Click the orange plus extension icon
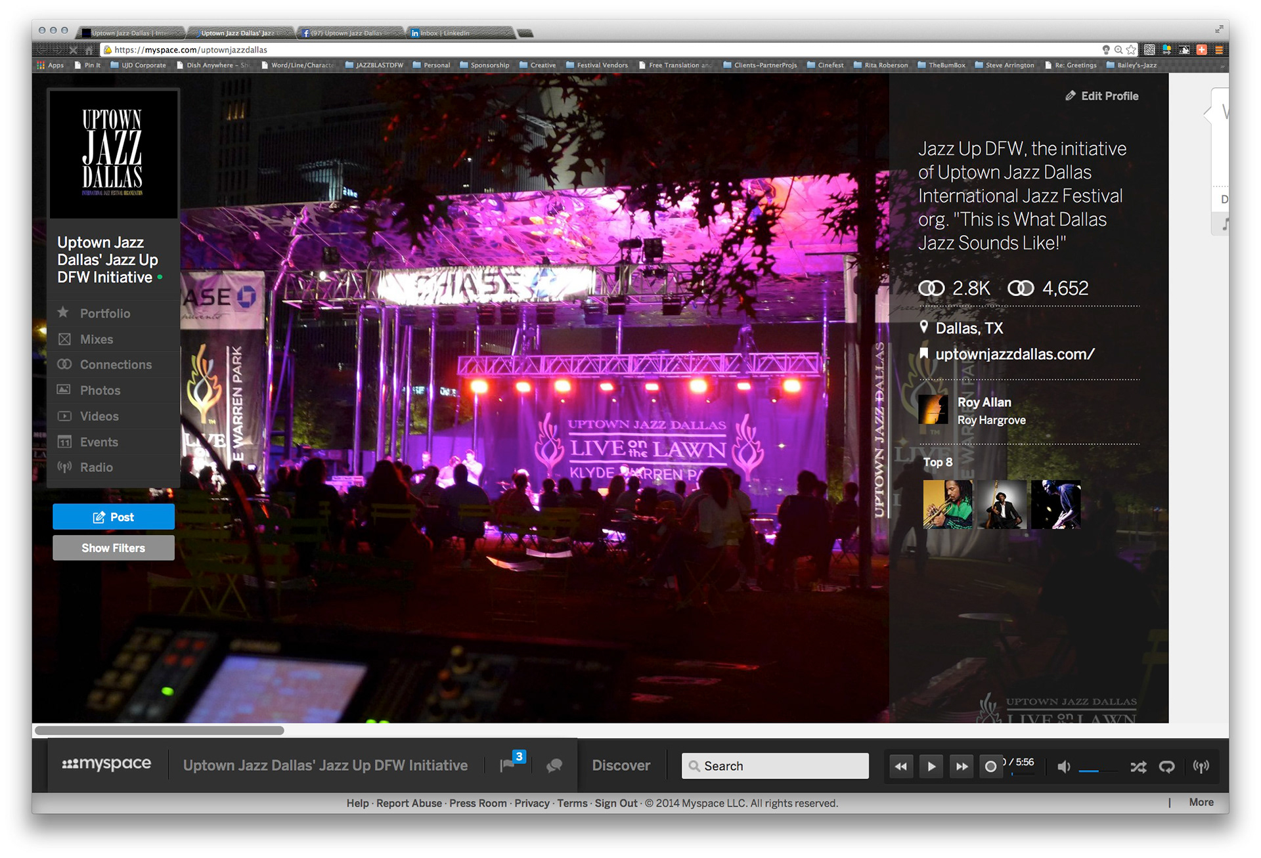 pyautogui.click(x=1202, y=50)
